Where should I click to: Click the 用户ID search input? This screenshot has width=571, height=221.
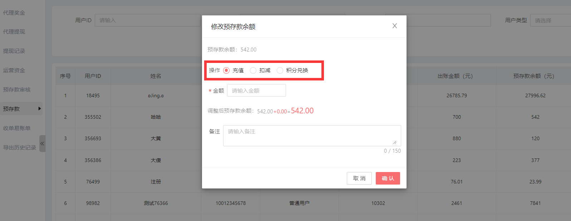tap(147, 20)
